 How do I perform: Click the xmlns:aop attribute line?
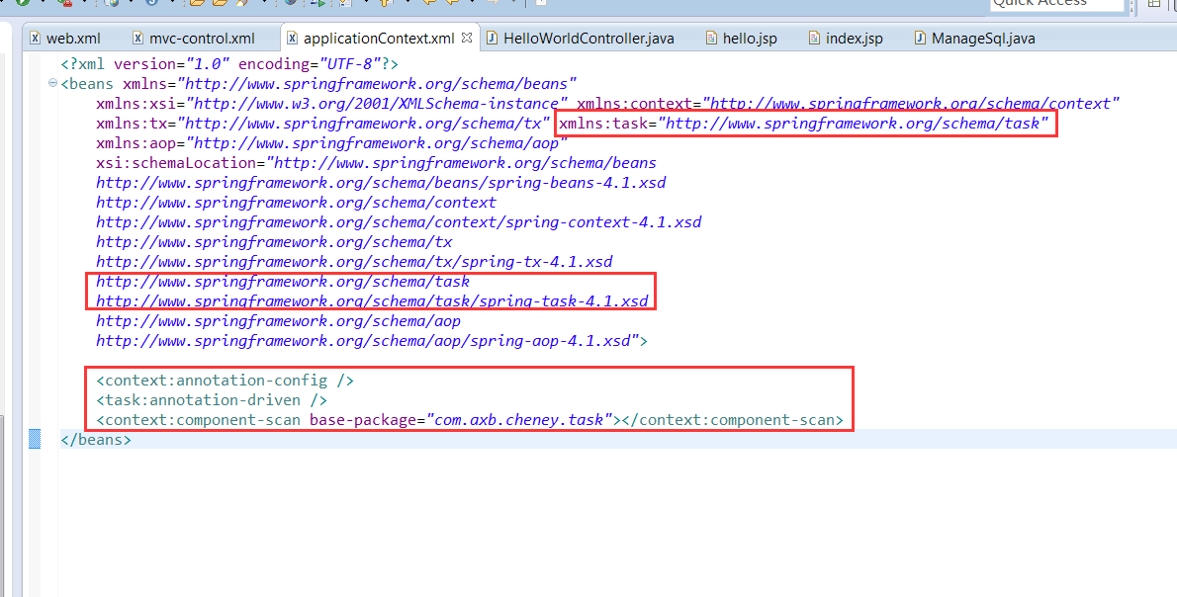[331, 143]
